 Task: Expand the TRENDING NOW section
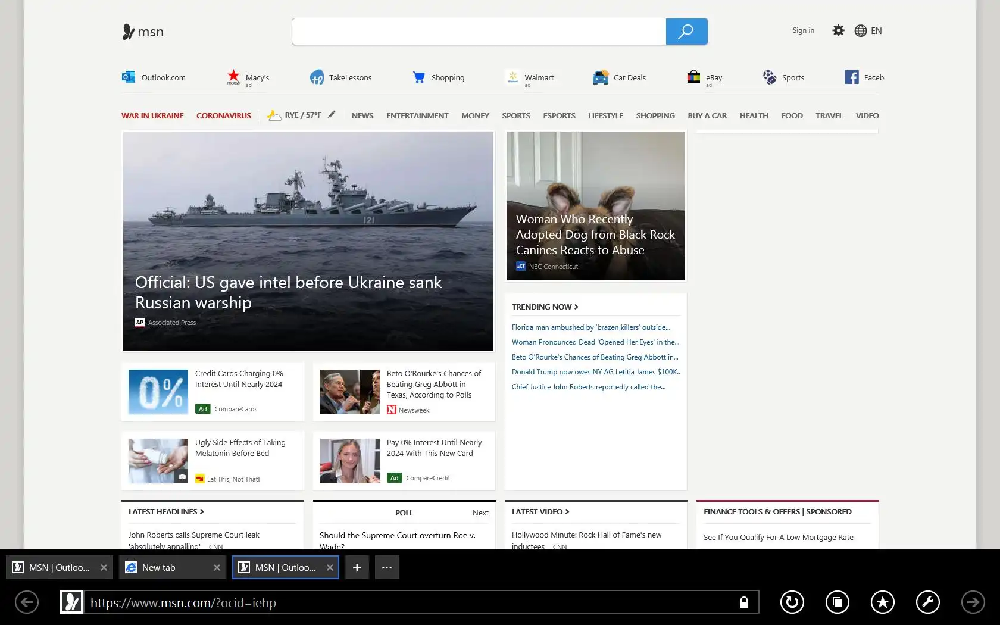[545, 307]
